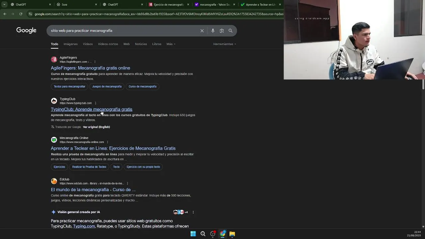This screenshot has width=425, height=239.
Task: Expand the Herramientas dropdown
Action: coord(225,44)
